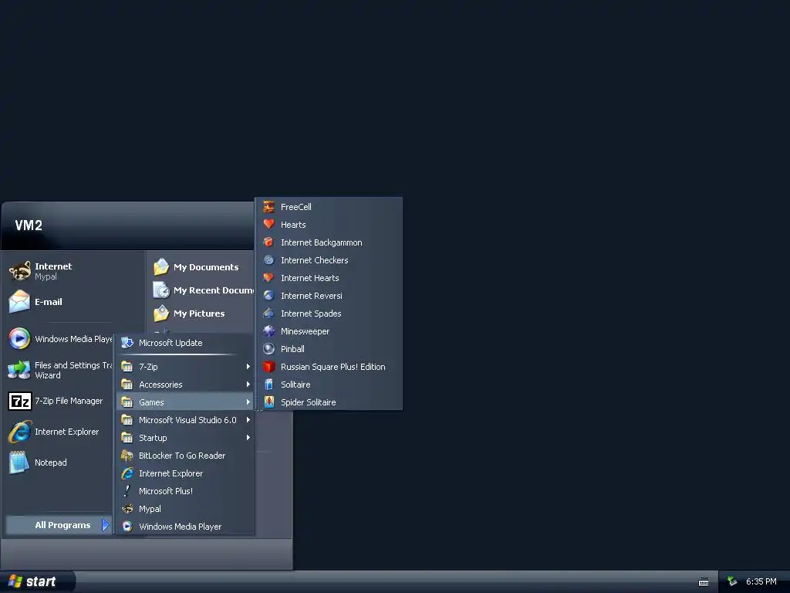
Task: Open 7-Zip File Manager icon
Action: pos(19,401)
